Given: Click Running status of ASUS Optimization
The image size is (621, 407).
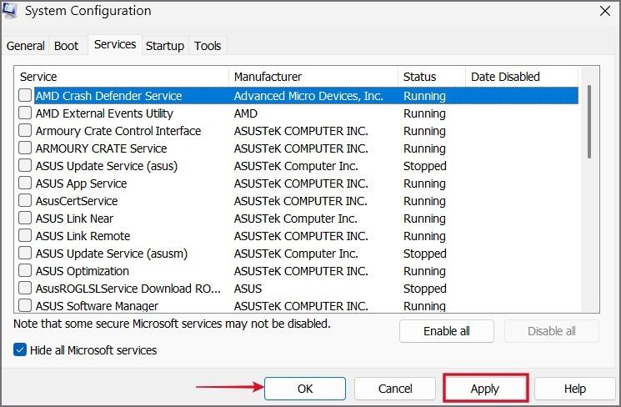Looking at the screenshot, I should point(424,271).
